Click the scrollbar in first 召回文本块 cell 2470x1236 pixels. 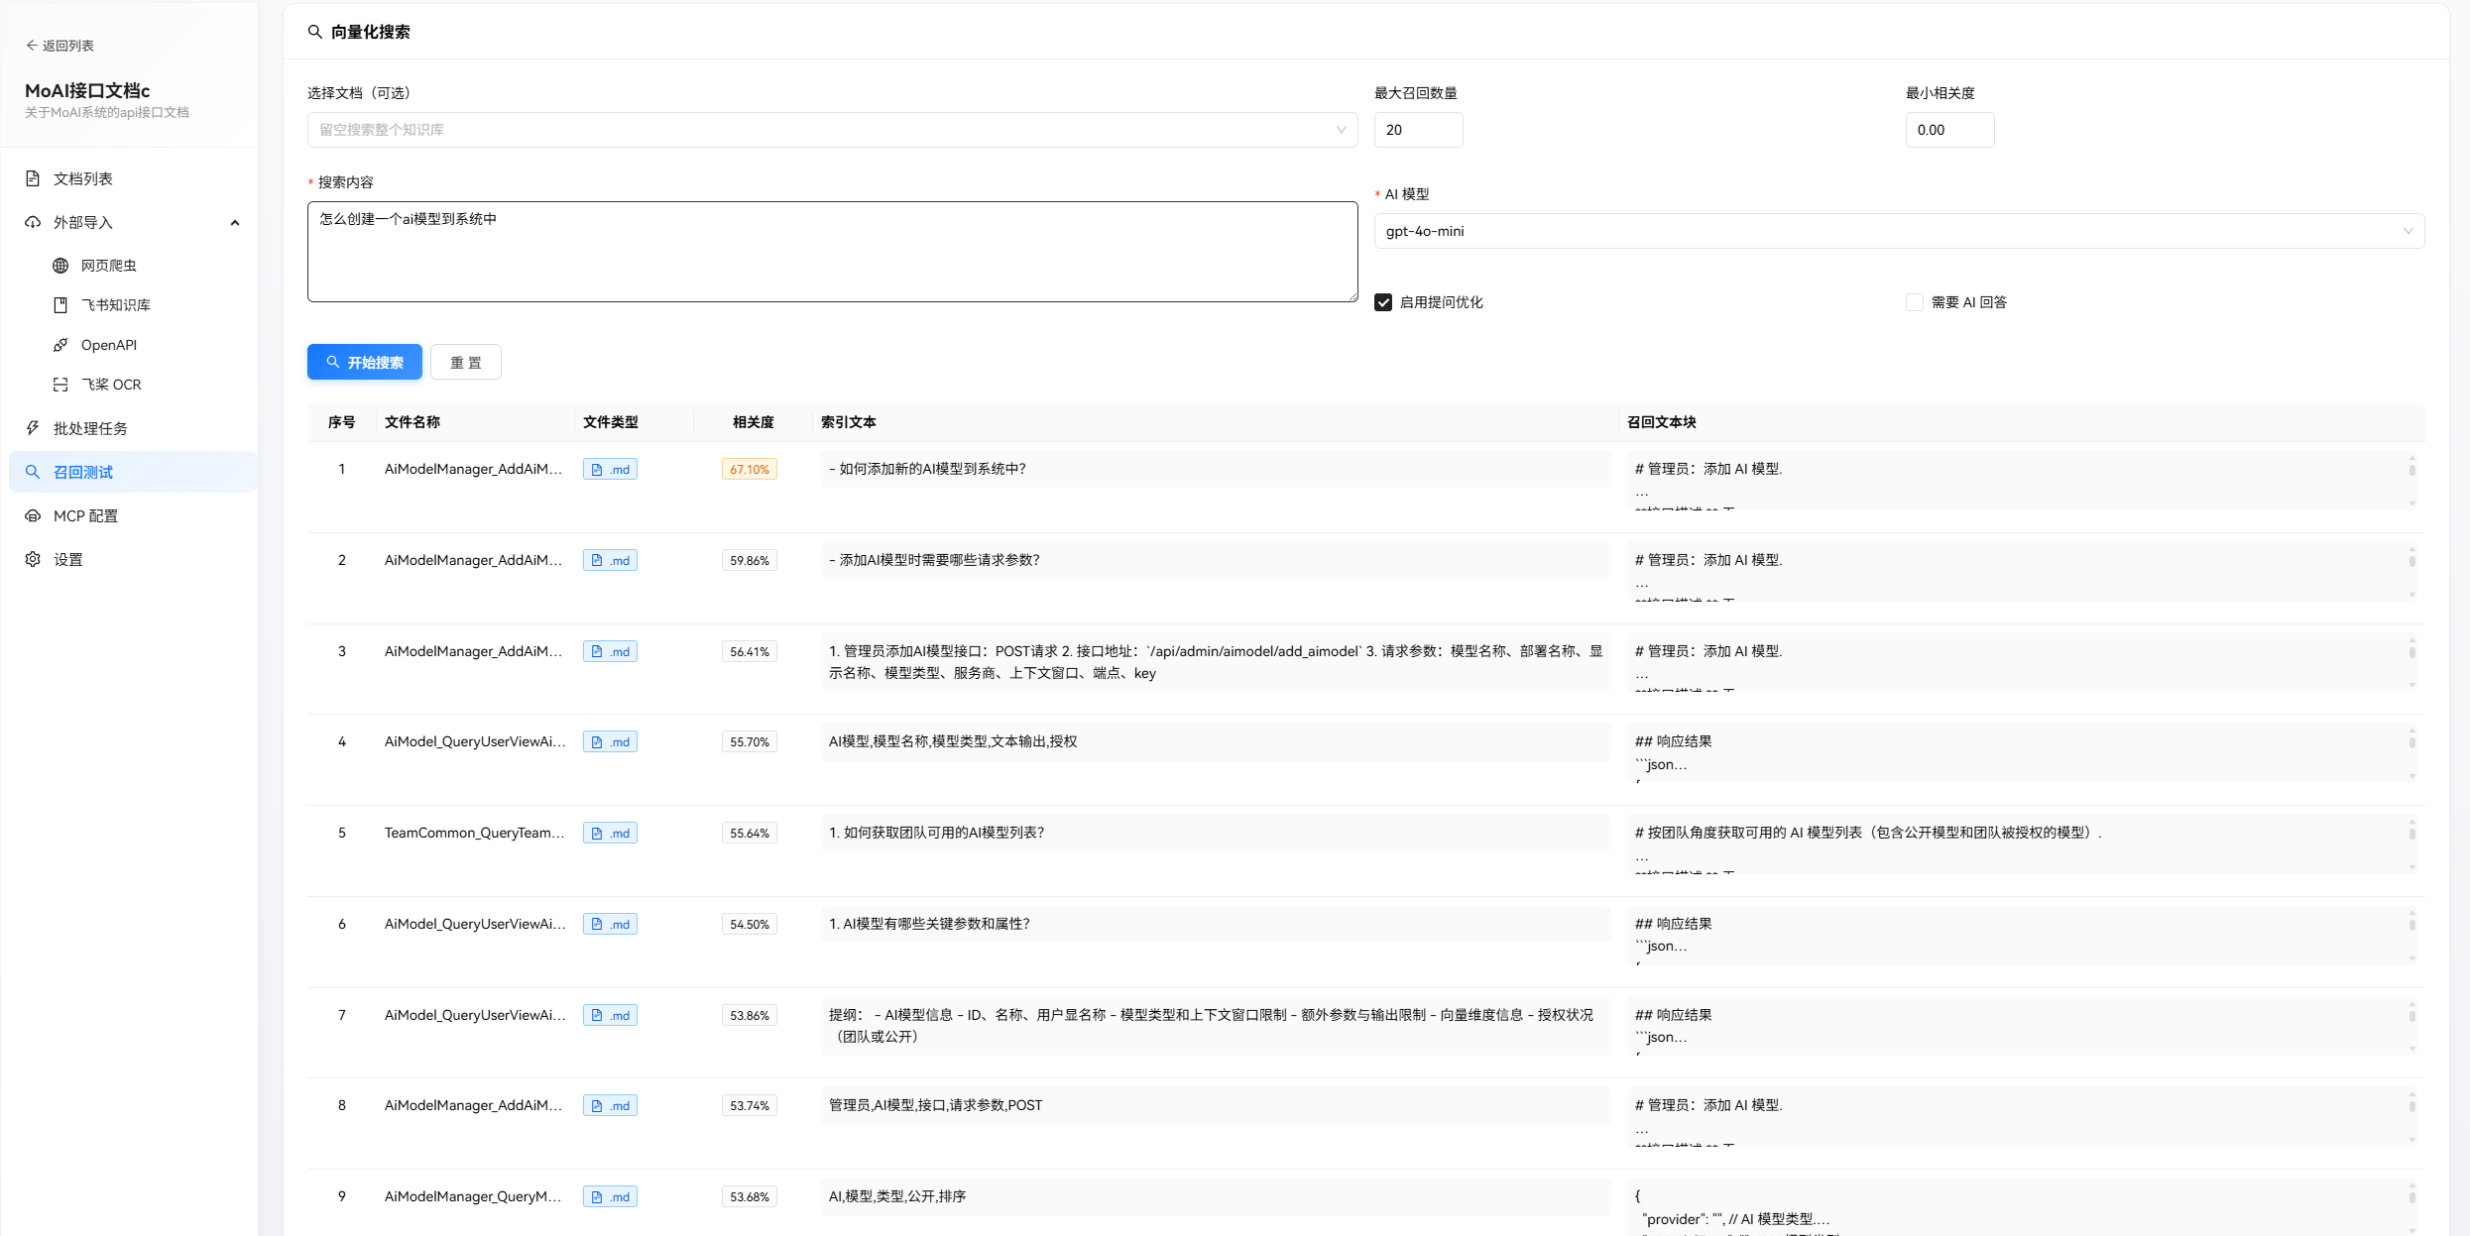2411,470
